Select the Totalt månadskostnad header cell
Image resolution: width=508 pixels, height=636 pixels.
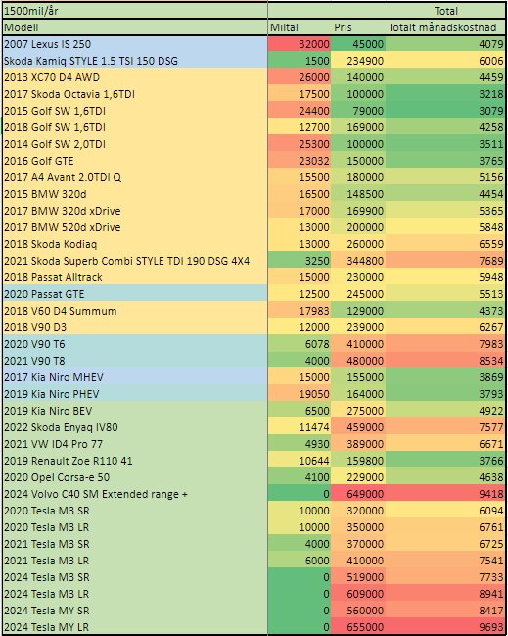click(445, 27)
